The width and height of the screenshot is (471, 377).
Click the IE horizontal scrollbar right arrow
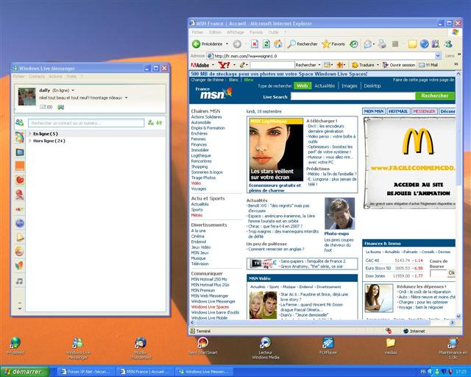pyautogui.click(x=452, y=323)
